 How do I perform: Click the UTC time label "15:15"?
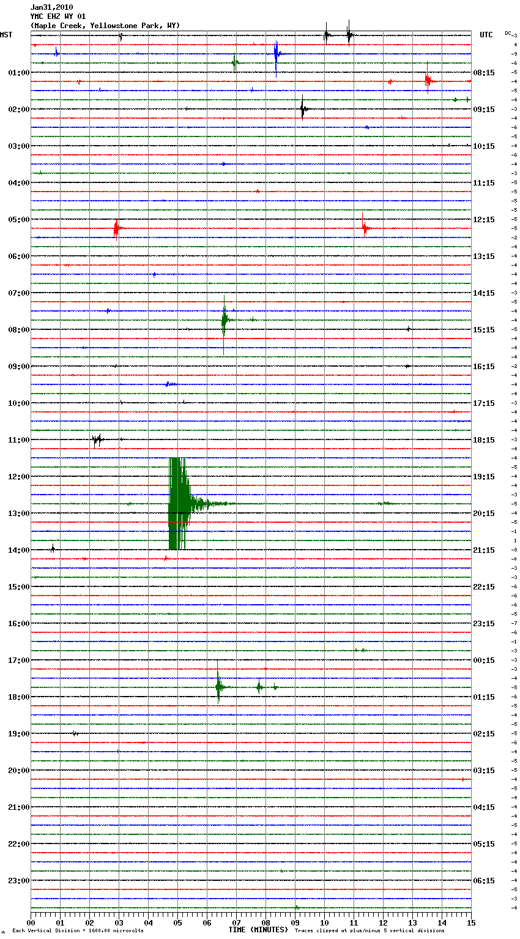click(484, 330)
